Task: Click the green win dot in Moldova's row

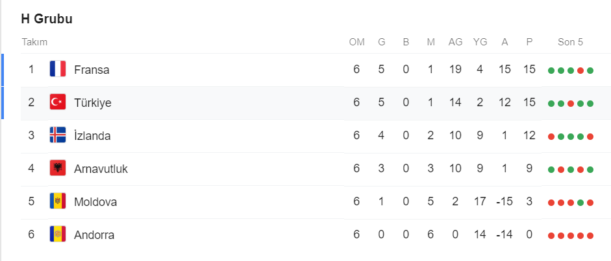Action: pos(580,202)
